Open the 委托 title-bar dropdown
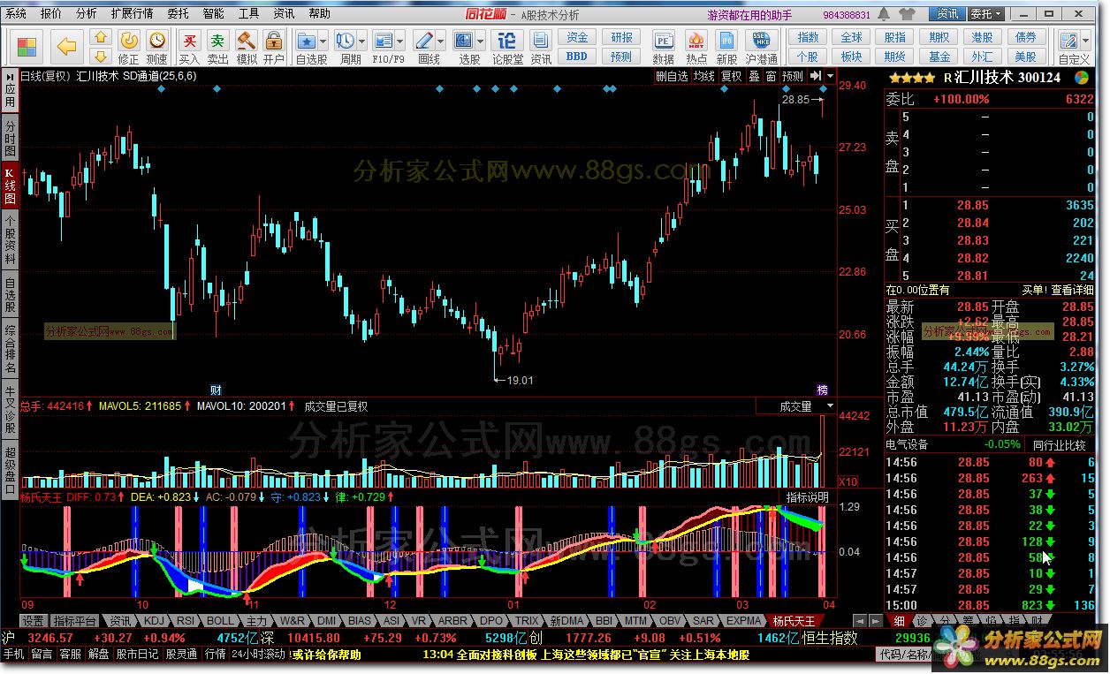Screen dimensions: 1110x674 pos(986,14)
